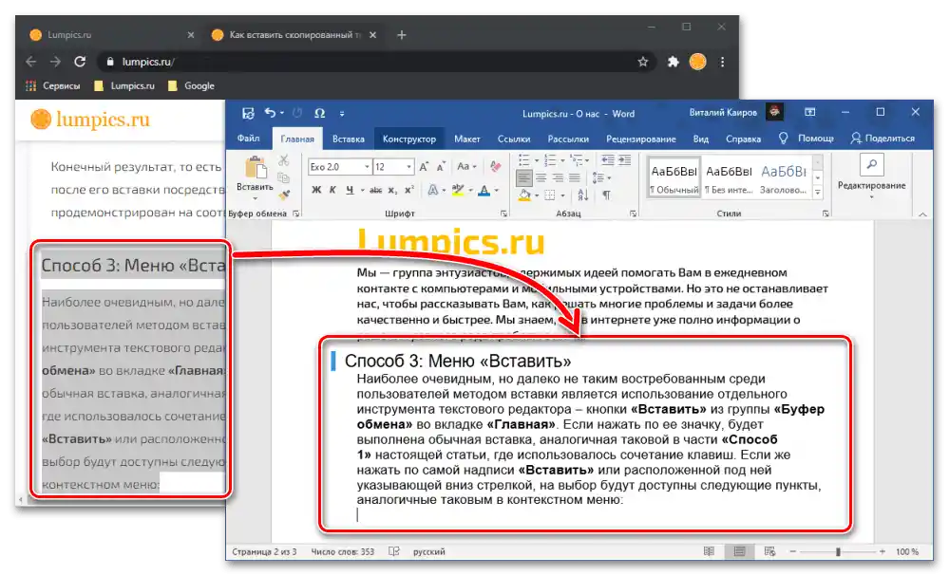
Task: Switch to the Вставка ribbon tab
Action: pyautogui.click(x=349, y=139)
